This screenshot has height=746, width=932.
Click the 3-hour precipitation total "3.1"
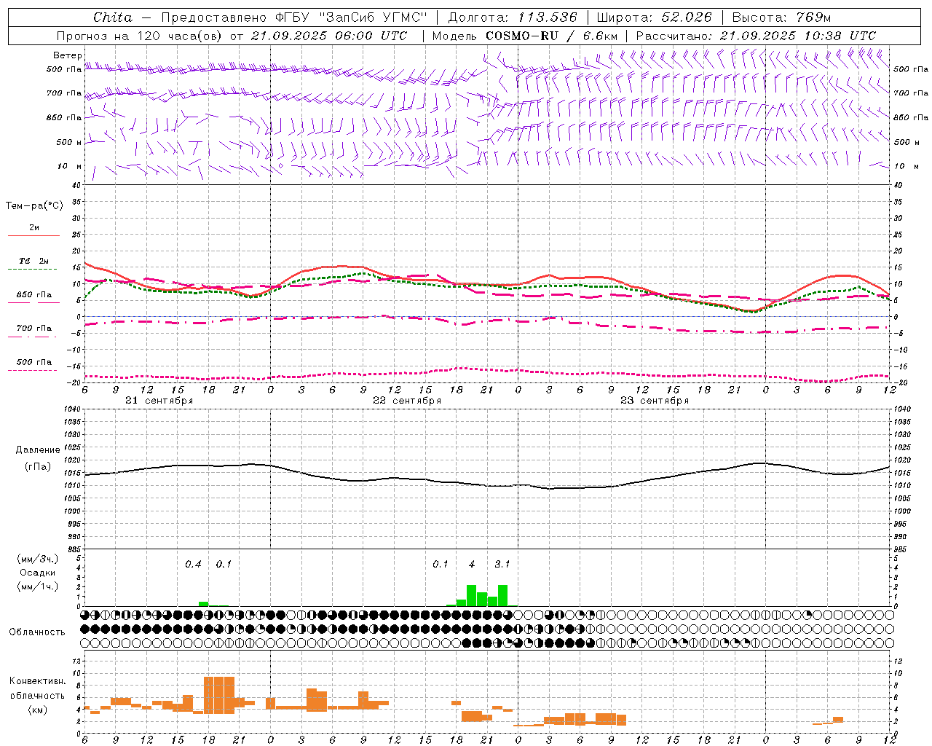(x=502, y=565)
